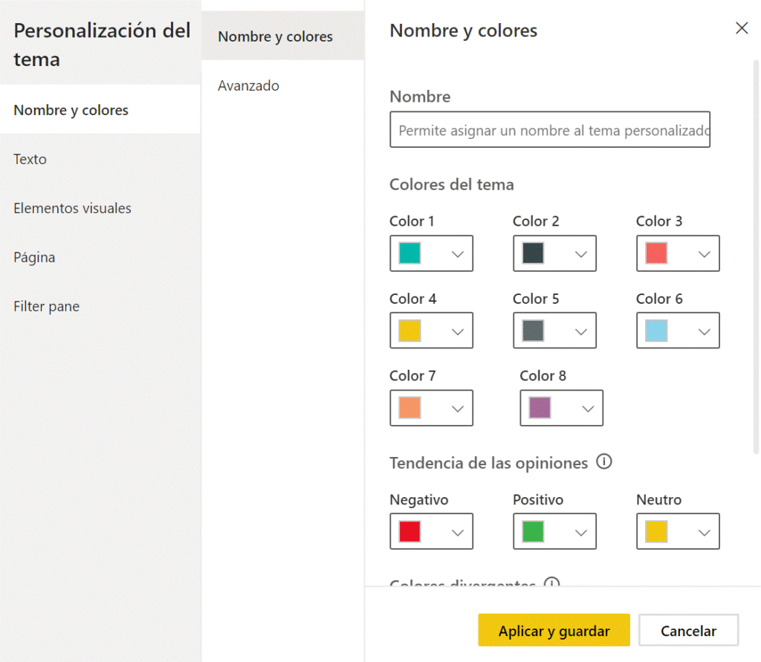Open the Filter pane section
Screen dimensions: 761x662
point(100,306)
